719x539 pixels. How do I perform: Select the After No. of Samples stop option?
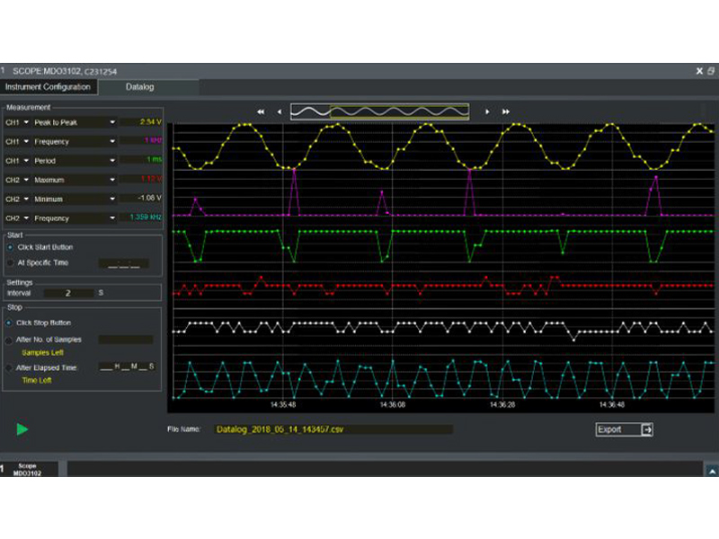[x=10, y=340]
